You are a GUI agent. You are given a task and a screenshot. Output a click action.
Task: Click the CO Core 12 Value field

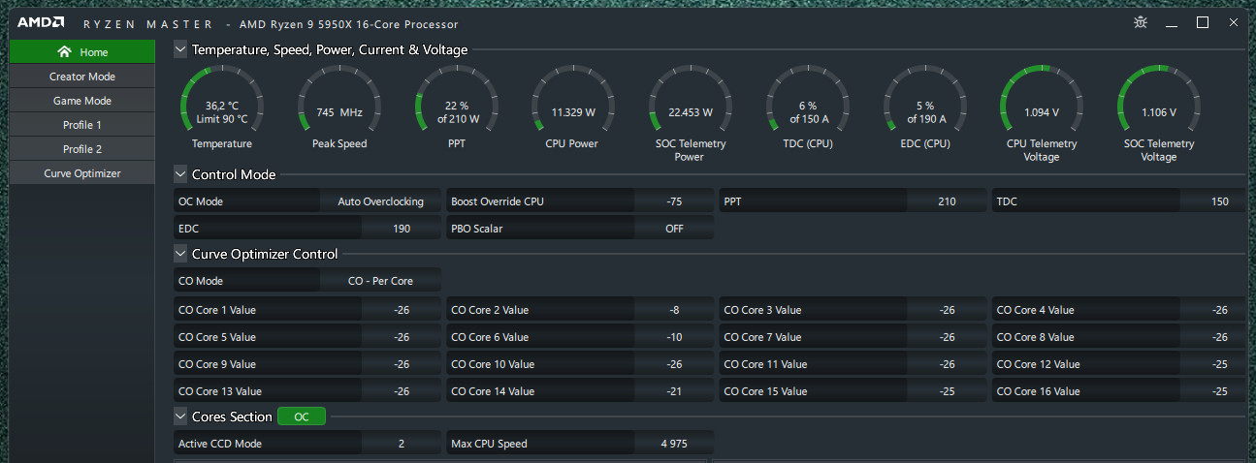click(x=1119, y=364)
